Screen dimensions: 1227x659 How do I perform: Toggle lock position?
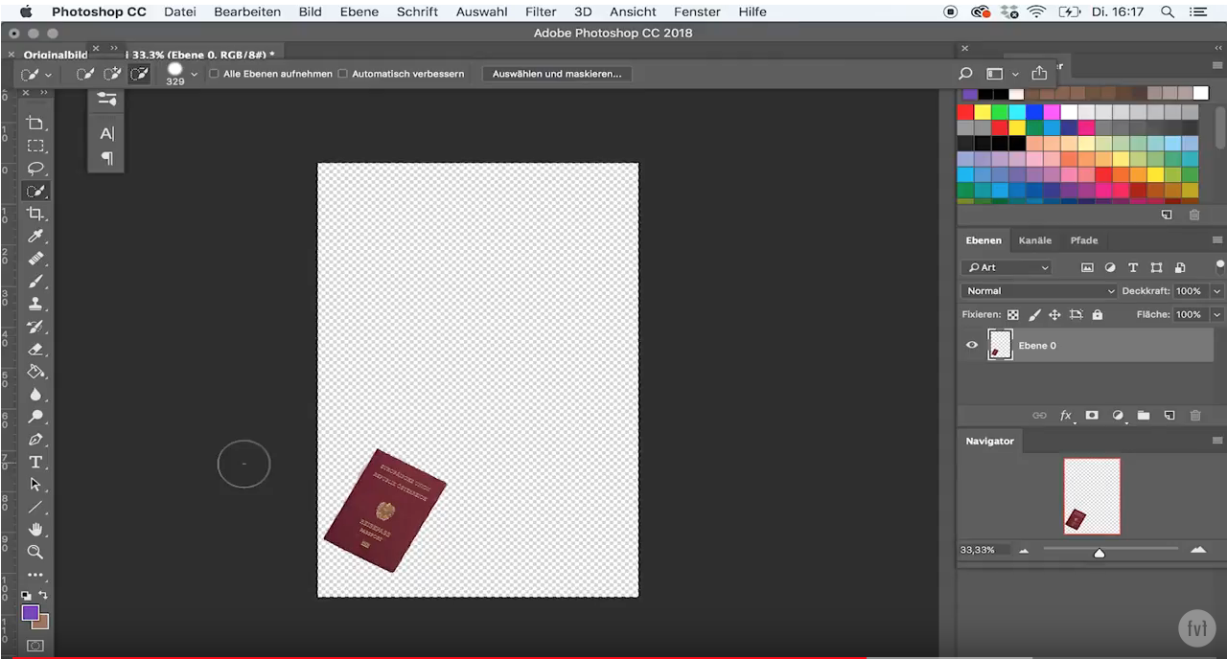1054,314
